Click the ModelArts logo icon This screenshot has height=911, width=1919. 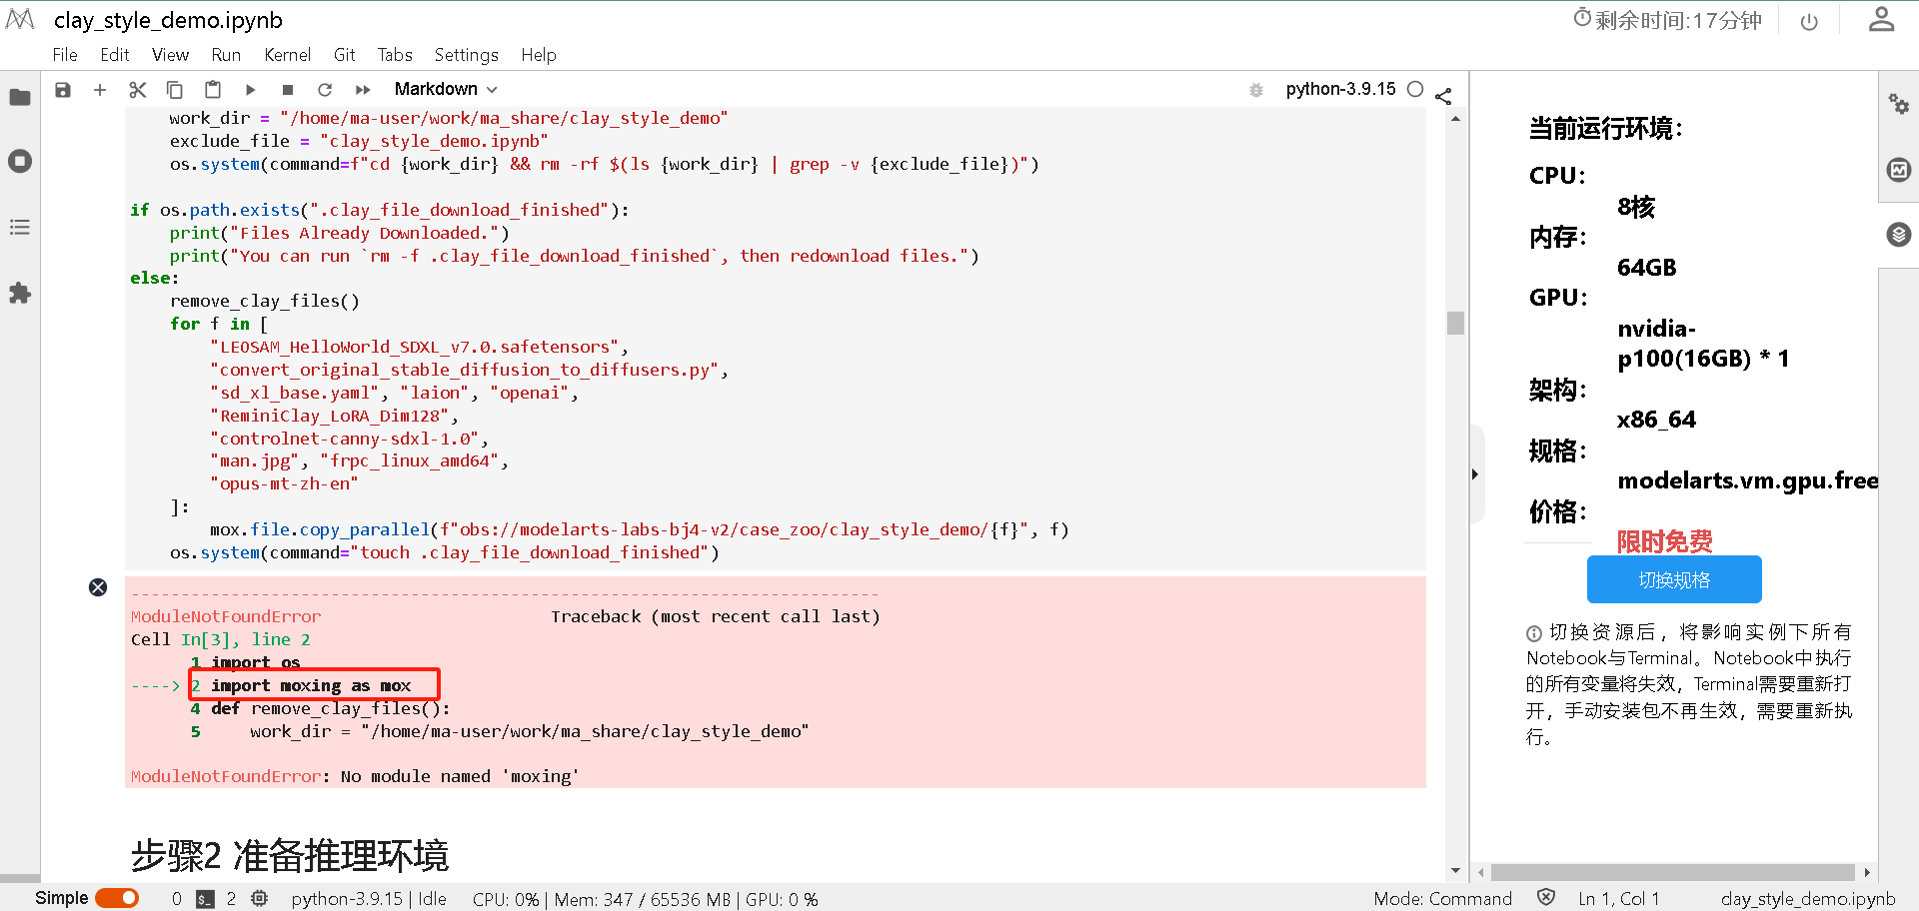coord(20,19)
